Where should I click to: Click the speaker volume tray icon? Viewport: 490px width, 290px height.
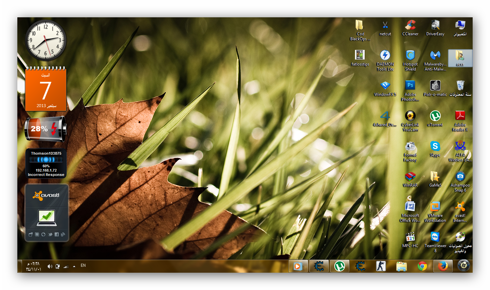click(x=50, y=266)
